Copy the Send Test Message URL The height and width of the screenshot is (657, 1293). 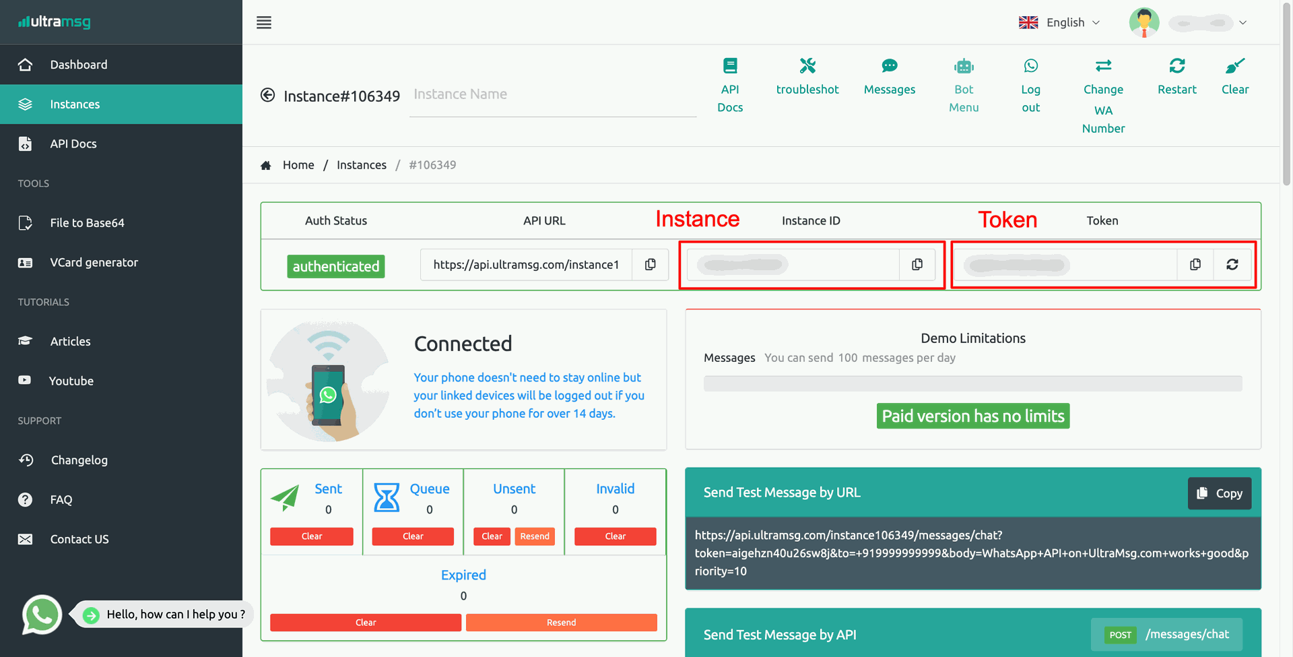click(x=1220, y=493)
